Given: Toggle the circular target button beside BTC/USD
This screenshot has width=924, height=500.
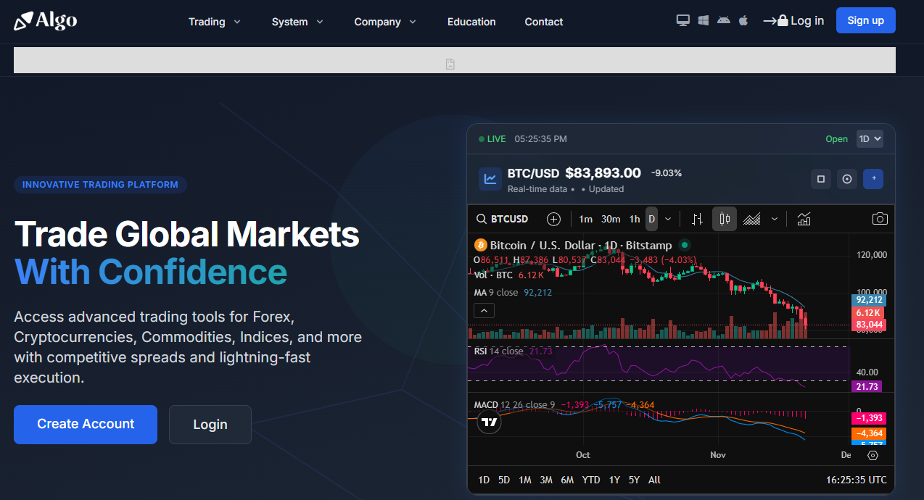Looking at the screenshot, I should click(x=847, y=179).
